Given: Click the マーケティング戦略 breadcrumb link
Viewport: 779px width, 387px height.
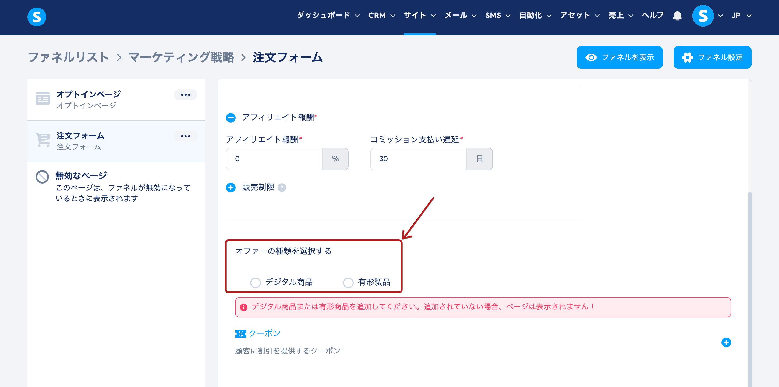Looking at the screenshot, I should pos(182,57).
